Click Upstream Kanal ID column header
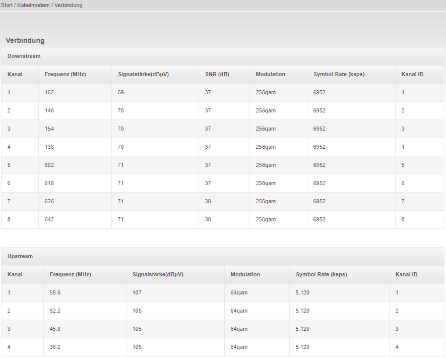The height and width of the screenshot is (359, 446). pyautogui.click(x=406, y=274)
